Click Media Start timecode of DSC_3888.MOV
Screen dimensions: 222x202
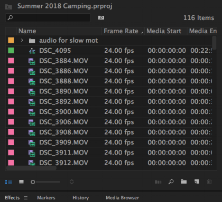pos(166,81)
